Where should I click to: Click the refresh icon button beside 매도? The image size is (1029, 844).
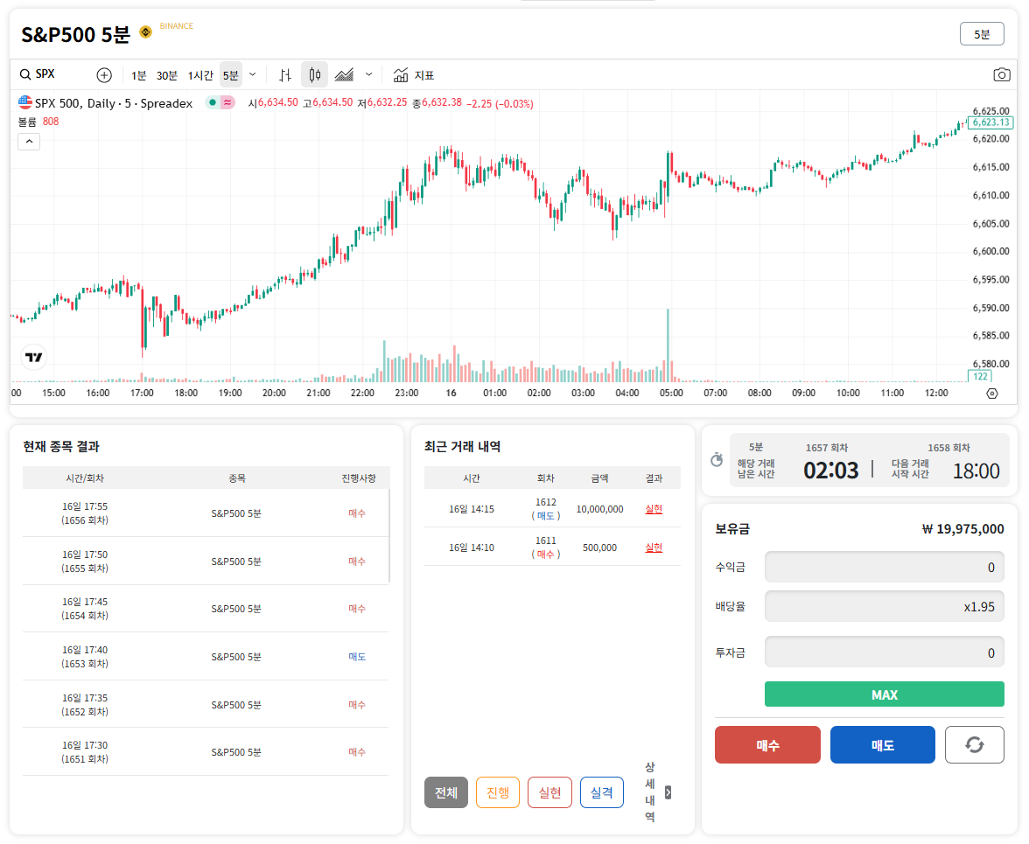pos(975,745)
